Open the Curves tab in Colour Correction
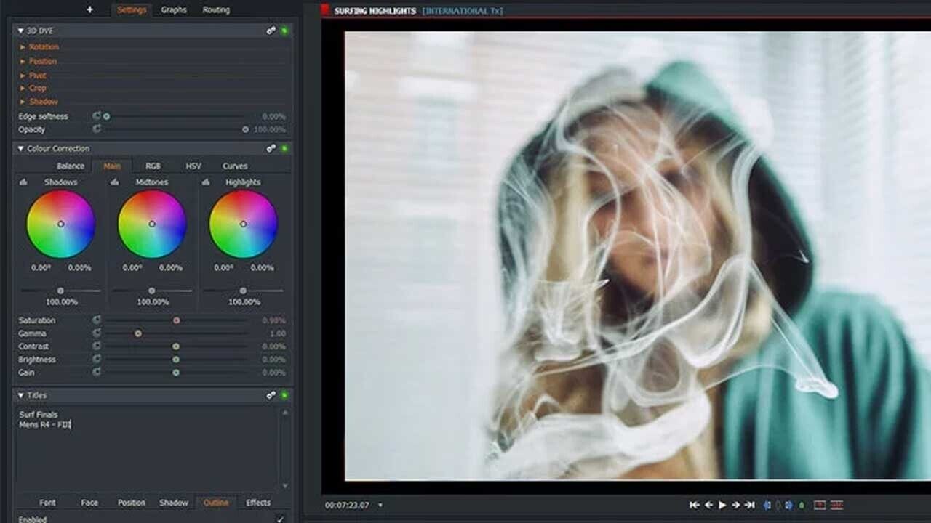 point(236,166)
